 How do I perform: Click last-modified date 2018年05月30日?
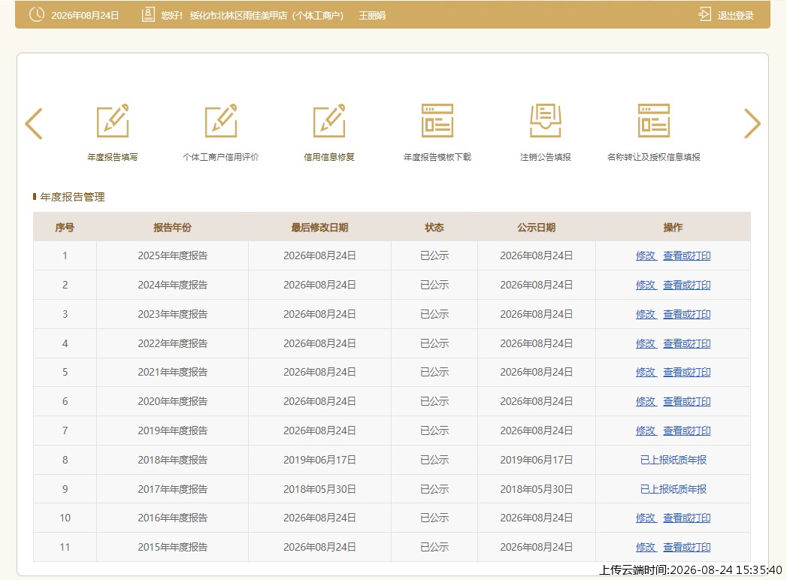[319, 489]
